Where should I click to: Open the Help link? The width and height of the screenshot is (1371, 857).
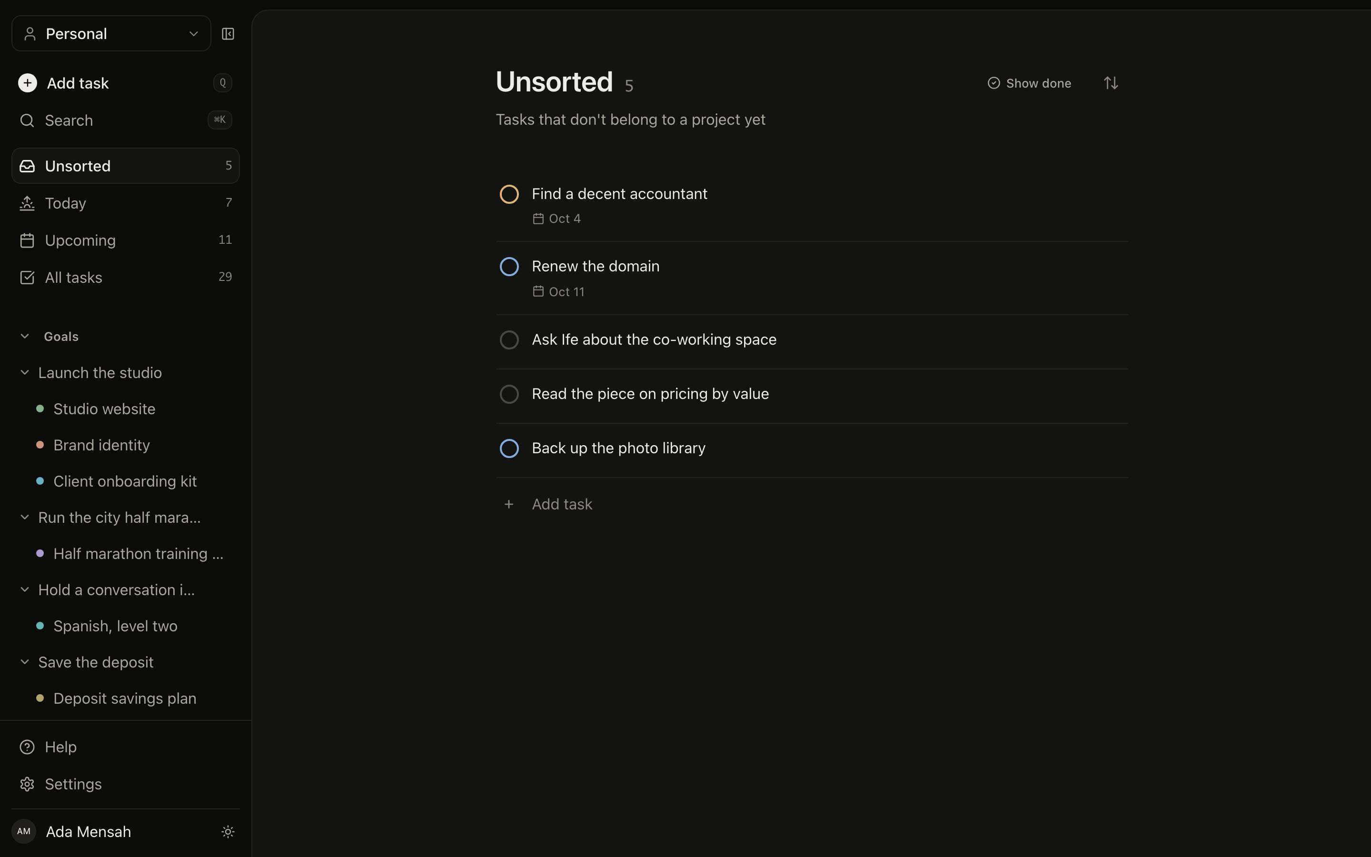coord(125,747)
